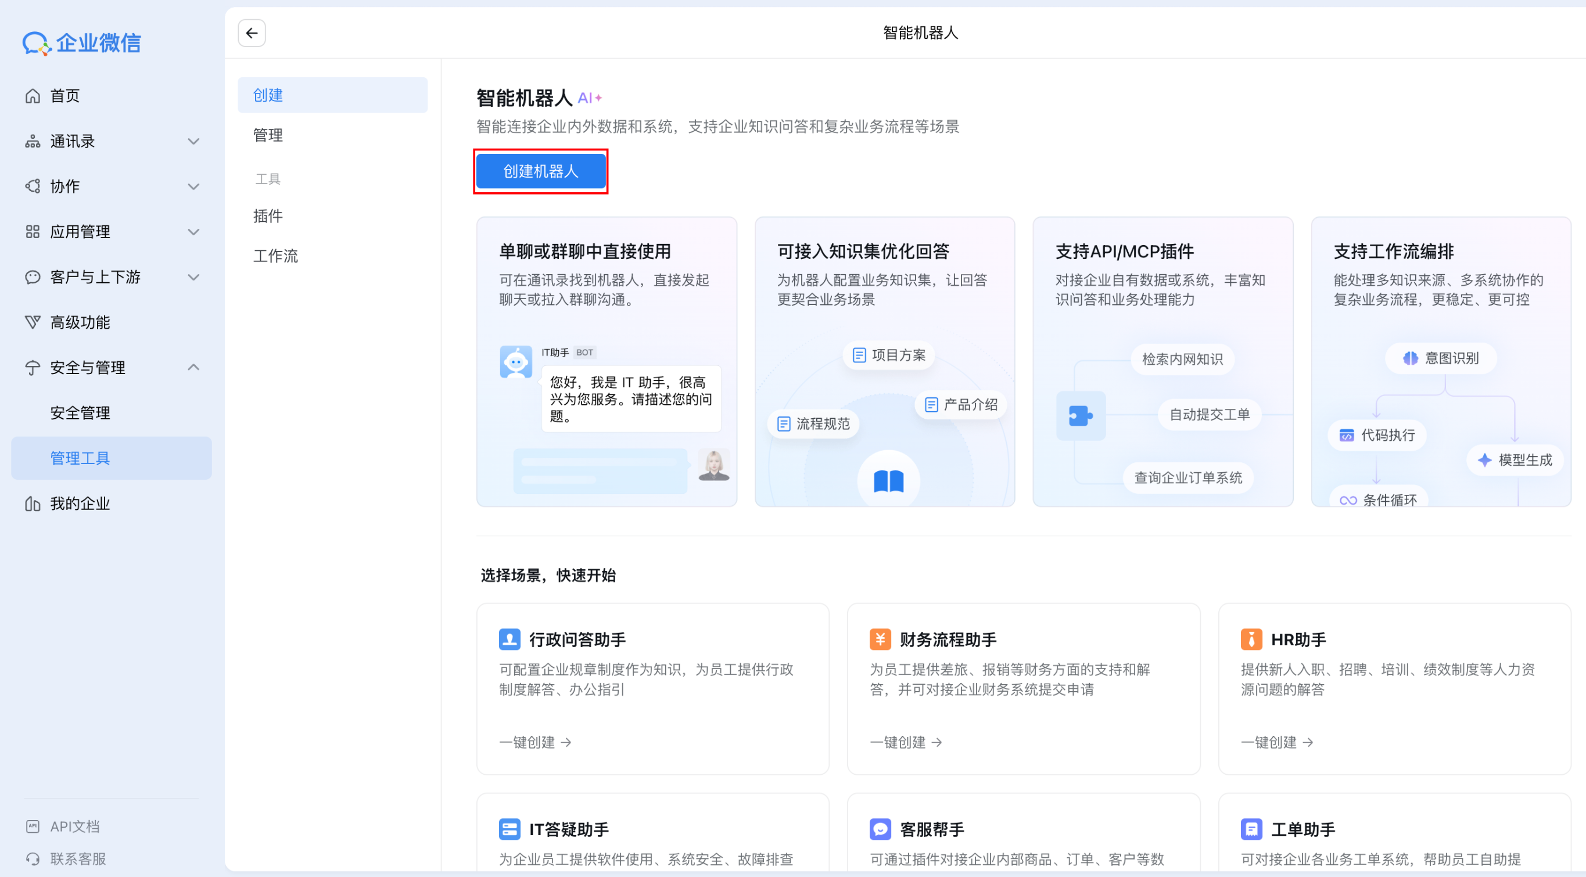Click the 选择场景，快速开始 heading
Screen dimensions: 1586x877
548,576
